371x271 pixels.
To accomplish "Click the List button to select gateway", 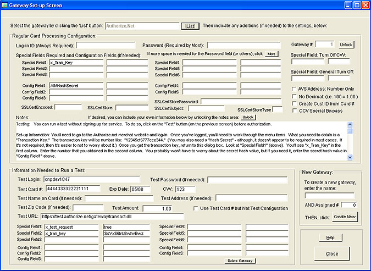I will coord(190,26).
